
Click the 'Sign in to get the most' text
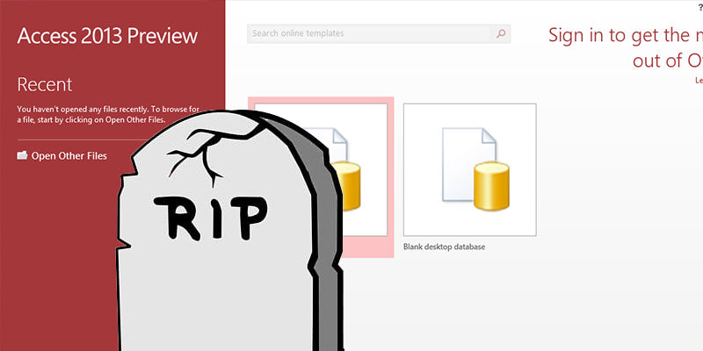tap(625, 35)
